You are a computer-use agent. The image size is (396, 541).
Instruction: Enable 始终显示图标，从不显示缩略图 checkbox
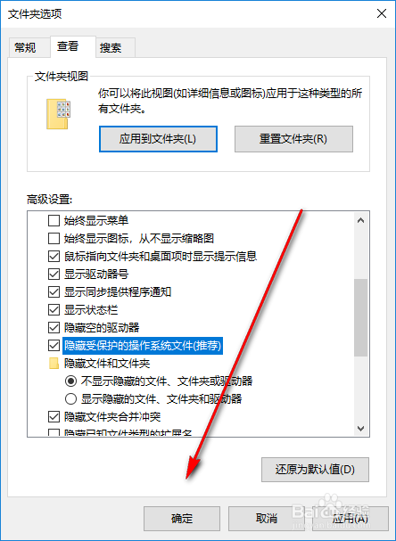54,238
